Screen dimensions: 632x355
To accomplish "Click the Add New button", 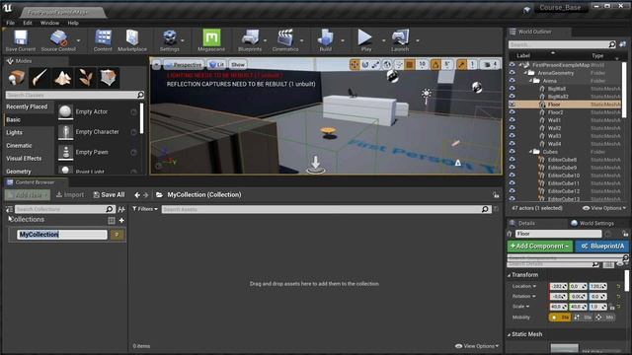I will pyautogui.click(x=28, y=195).
